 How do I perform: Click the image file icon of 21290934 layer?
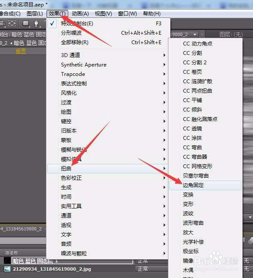pos(7,269)
